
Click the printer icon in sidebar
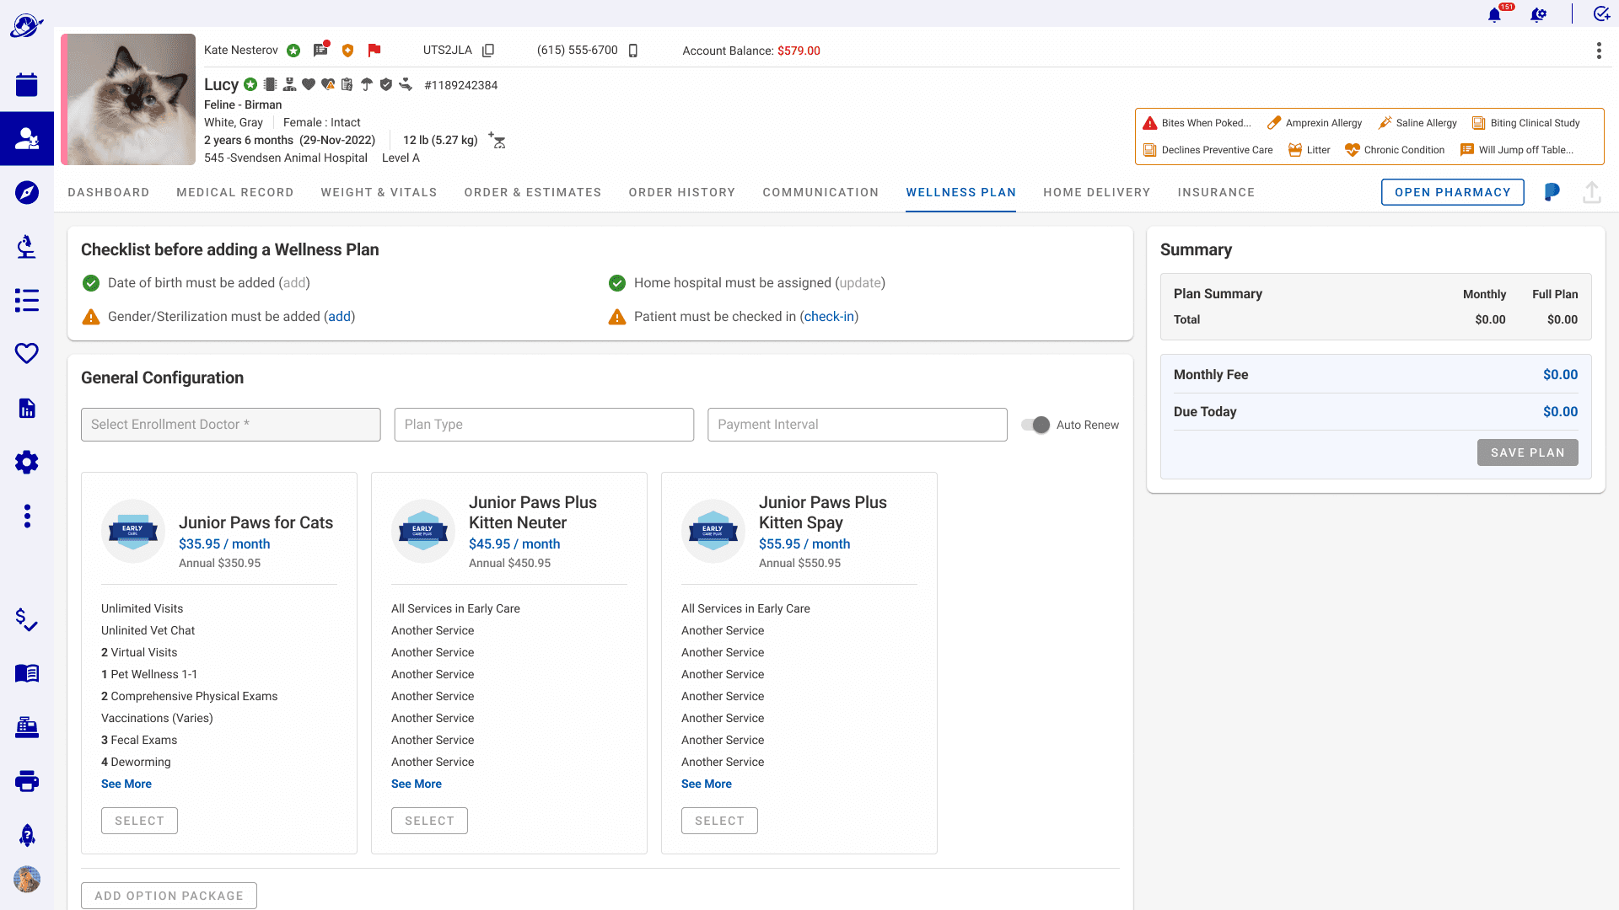click(26, 781)
